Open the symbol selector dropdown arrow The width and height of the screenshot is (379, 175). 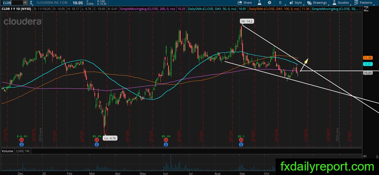click(x=25, y=3)
